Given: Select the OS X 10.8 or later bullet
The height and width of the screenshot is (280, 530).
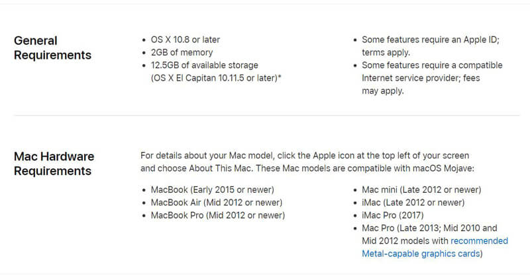Looking at the screenshot, I should coord(185,40).
